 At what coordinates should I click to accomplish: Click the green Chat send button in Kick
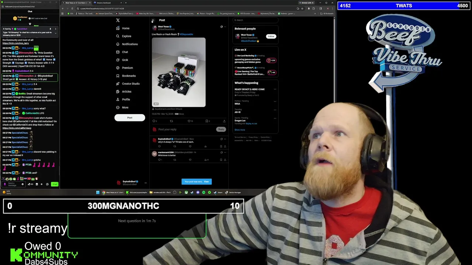pos(55,184)
